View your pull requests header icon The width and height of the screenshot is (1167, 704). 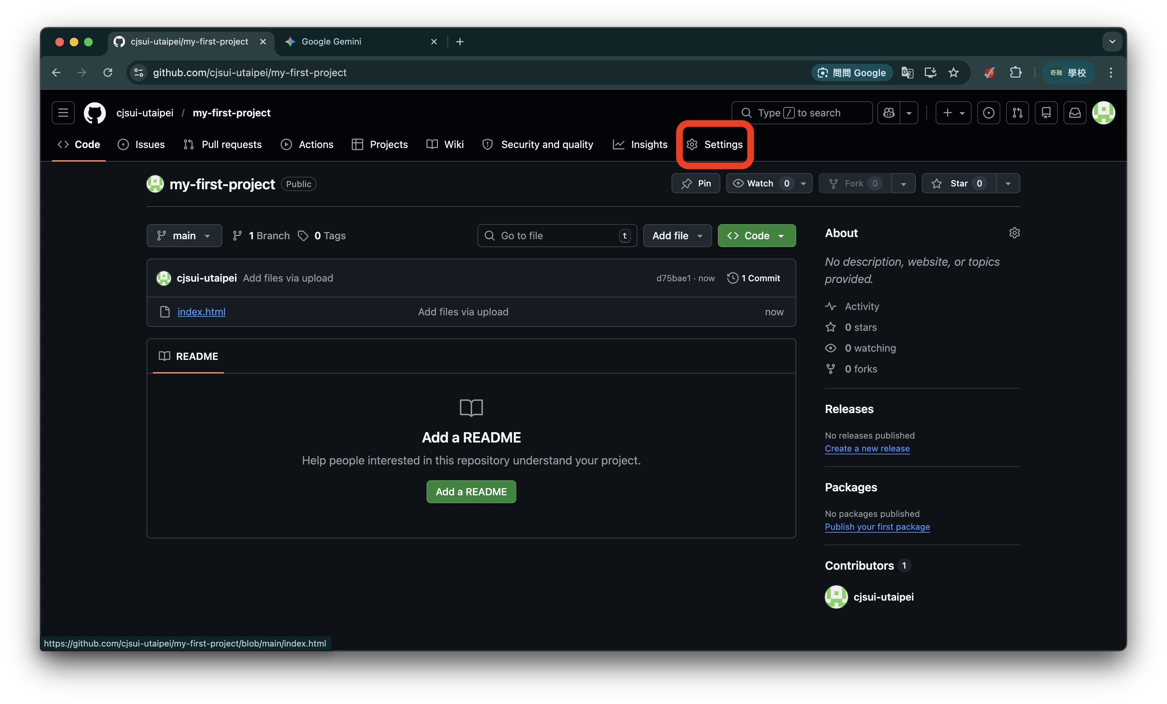pyautogui.click(x=1017, y=113)
